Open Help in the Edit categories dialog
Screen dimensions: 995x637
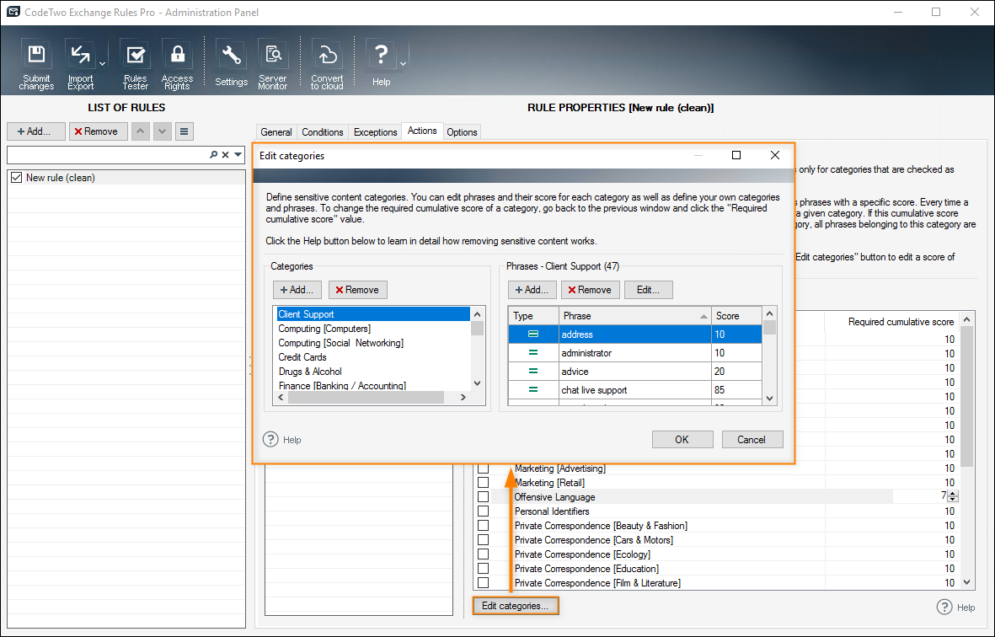(x=282, y=440)
